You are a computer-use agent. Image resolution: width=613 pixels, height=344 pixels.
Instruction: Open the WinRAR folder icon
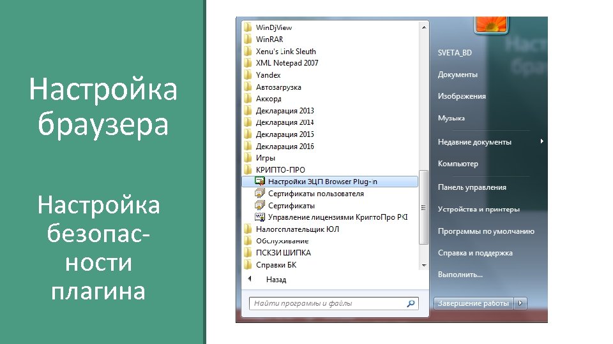tap(248, 39)
